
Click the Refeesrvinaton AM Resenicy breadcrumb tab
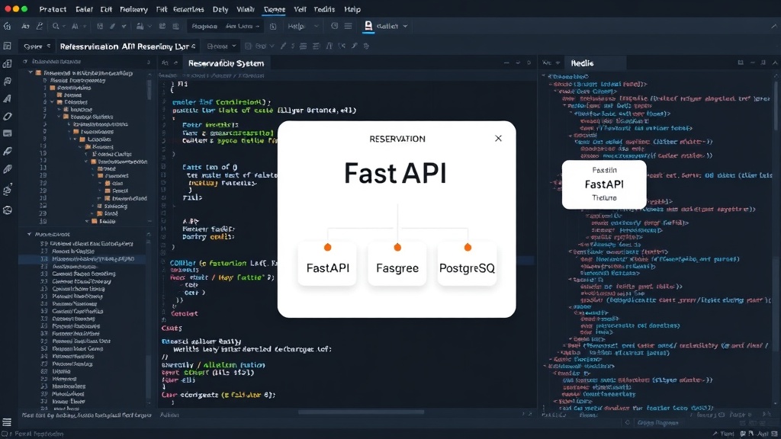pyautogui.click(x=127, y=46)
